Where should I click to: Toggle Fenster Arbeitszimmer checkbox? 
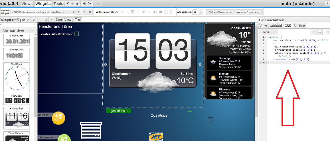[x=76, y=34]
